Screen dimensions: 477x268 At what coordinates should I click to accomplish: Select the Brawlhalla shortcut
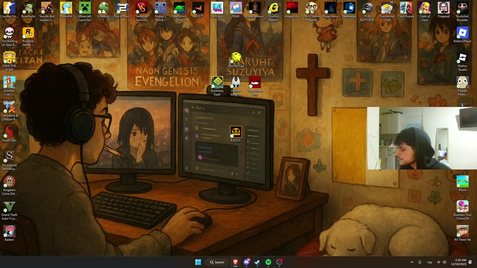(28, 10)
